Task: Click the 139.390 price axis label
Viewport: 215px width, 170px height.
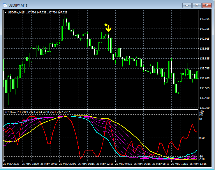Action: click(x=205, y=108)
